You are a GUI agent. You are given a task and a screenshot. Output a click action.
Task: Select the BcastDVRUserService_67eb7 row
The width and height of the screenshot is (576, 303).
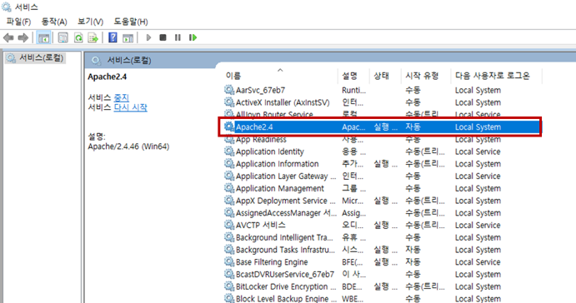[x=382, y=275]
